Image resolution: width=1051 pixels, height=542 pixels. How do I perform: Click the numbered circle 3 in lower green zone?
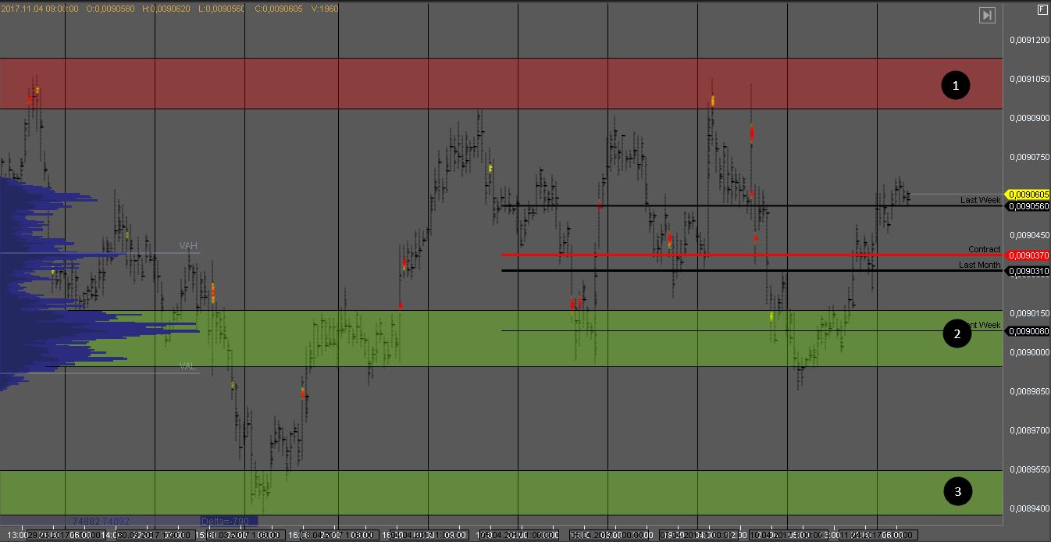[957, 491]
